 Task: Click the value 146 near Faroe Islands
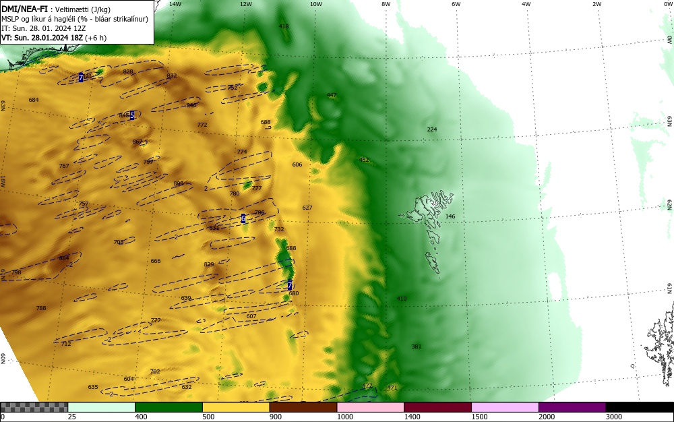pos(450,216)
